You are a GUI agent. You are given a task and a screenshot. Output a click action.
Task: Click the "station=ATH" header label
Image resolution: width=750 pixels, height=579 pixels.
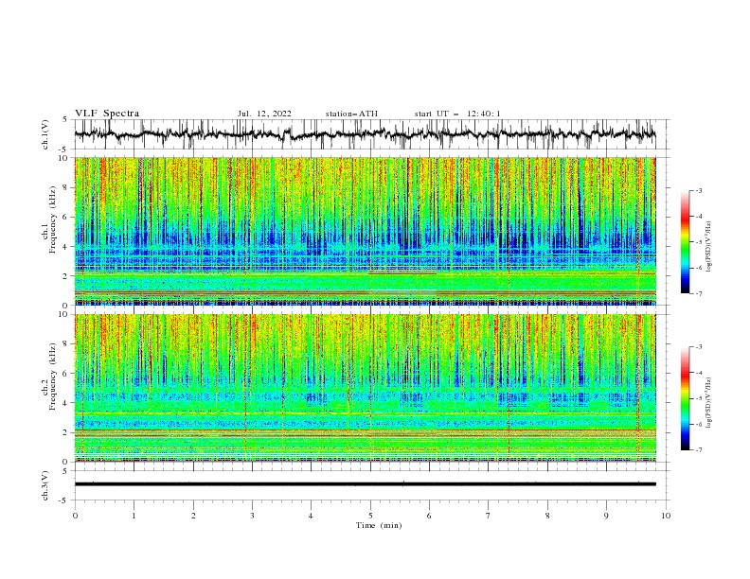pyautogui.click(x=351, y=114)
